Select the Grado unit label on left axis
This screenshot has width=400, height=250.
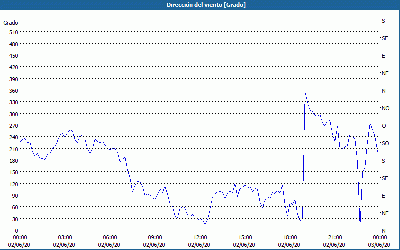tap(10, 23)
